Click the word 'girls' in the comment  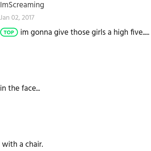pos(100,32)
